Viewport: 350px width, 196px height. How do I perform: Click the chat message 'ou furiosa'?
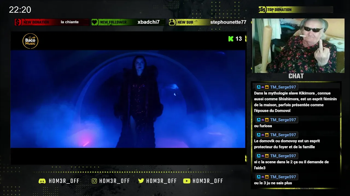263,126
